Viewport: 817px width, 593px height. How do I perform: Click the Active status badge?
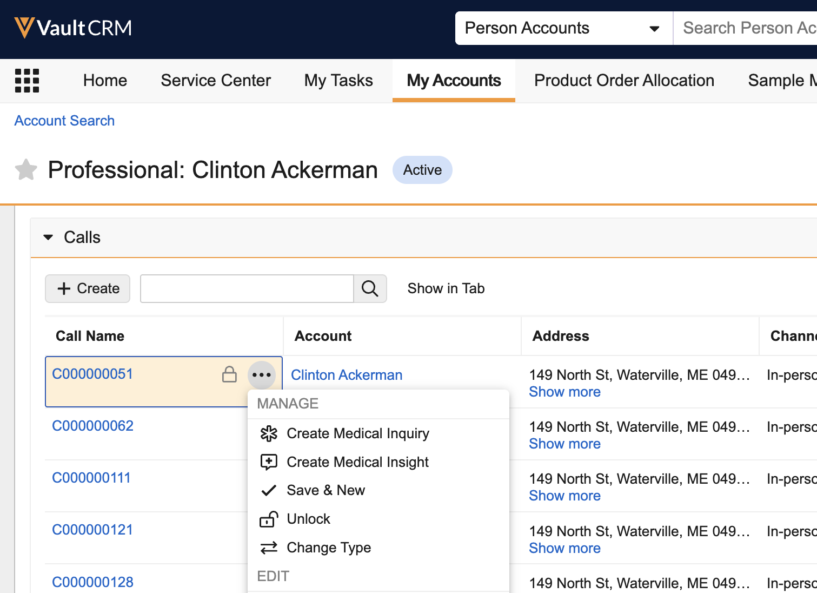(x=422, y=169)
